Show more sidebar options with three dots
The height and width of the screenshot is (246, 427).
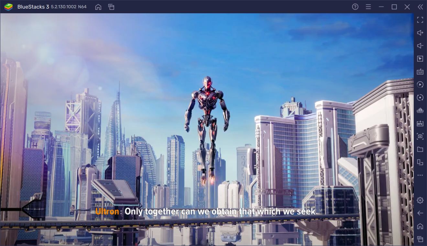tap(420, 175)
